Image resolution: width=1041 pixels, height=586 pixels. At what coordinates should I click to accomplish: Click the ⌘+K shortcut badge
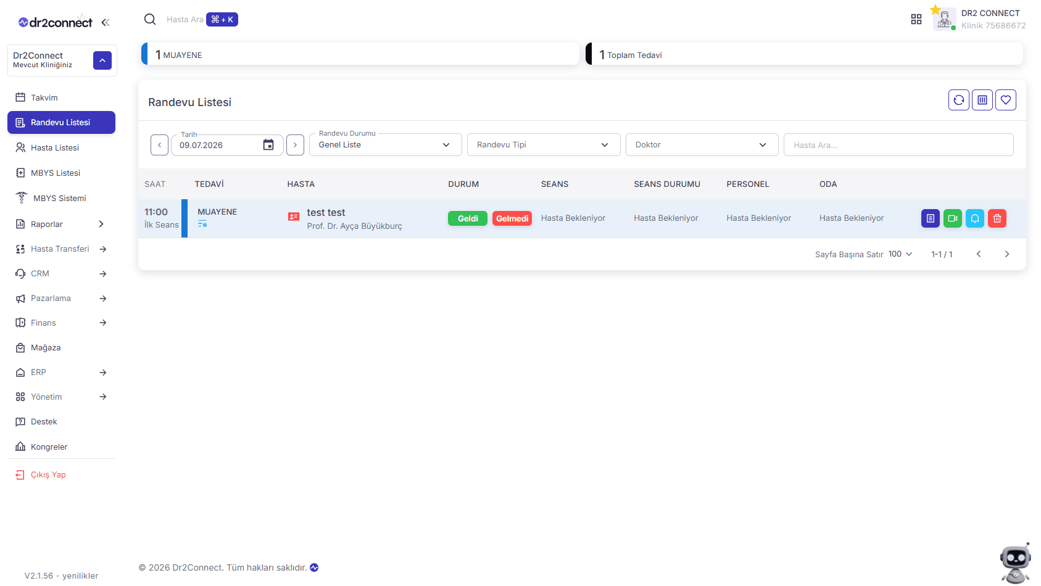[x=222, y=20]
